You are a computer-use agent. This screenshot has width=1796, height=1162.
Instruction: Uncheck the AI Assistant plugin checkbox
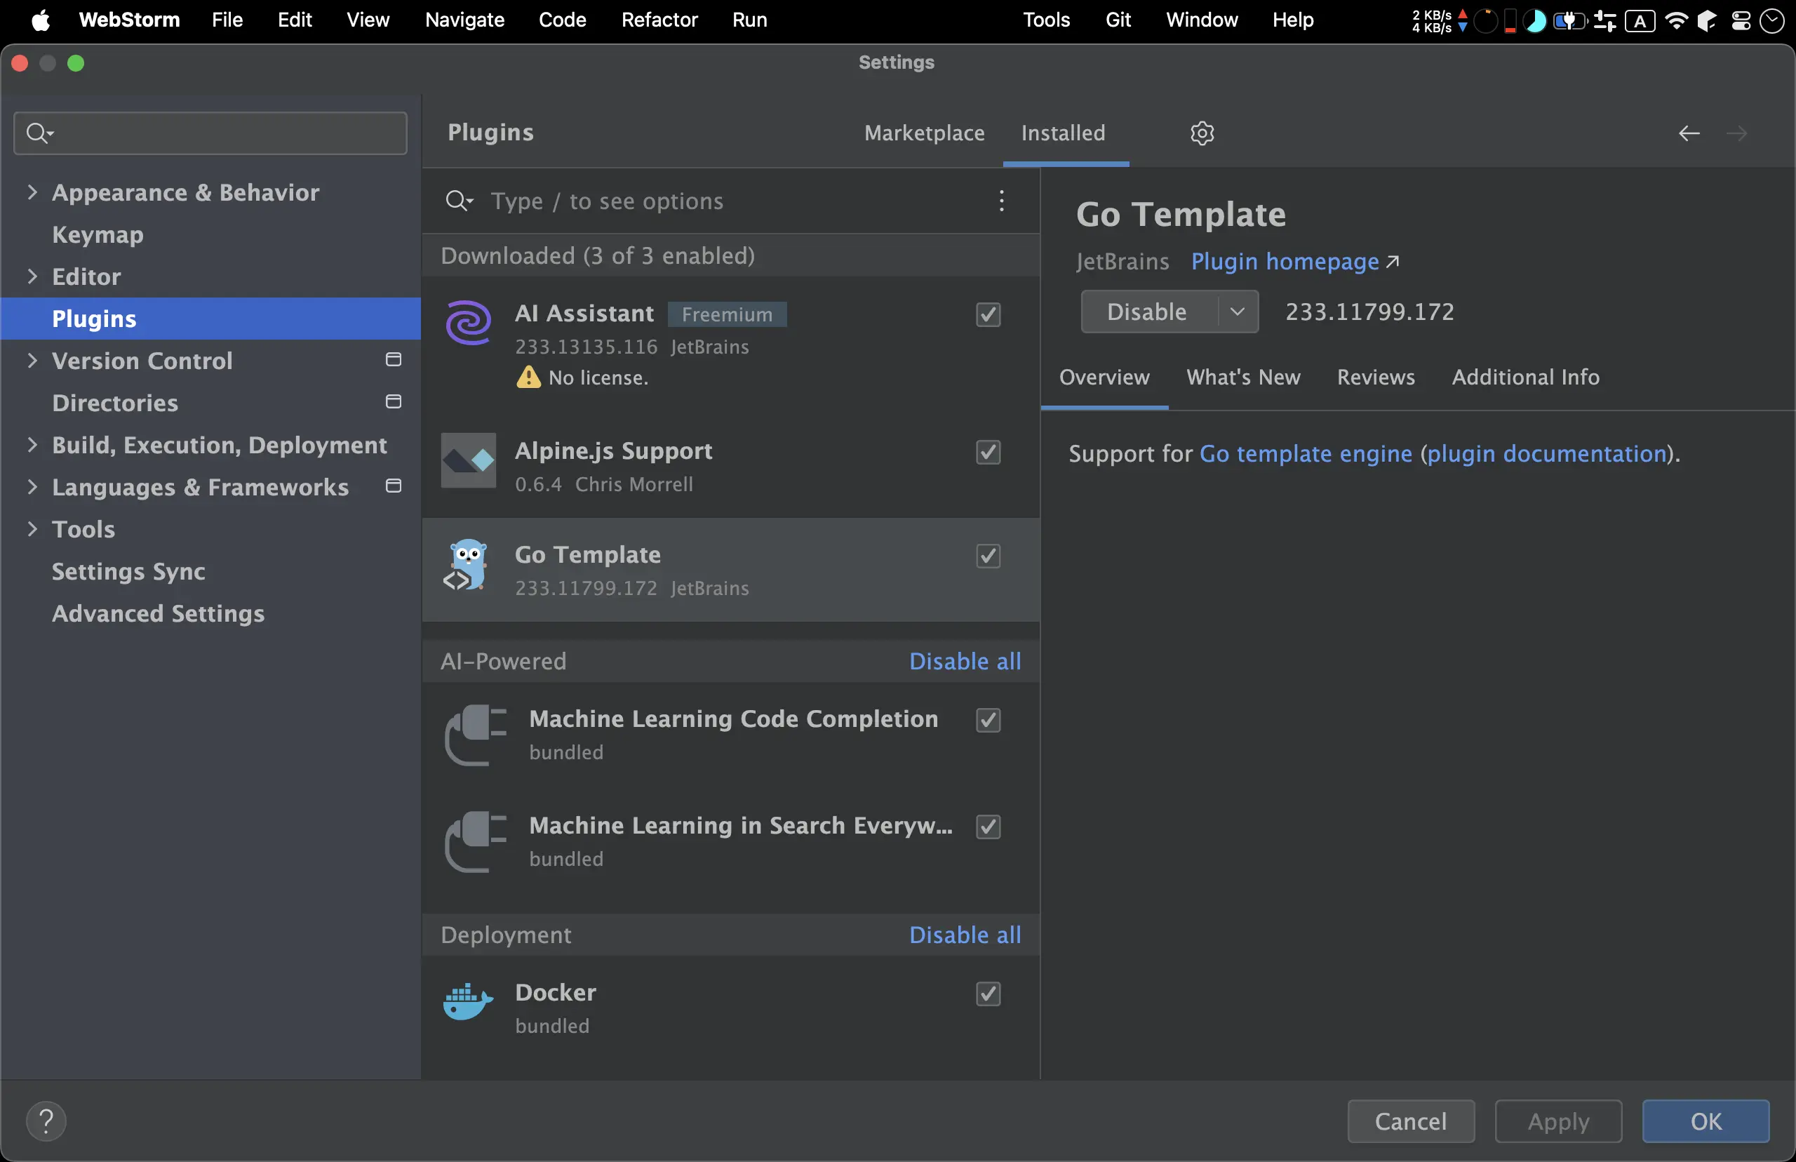987,314
